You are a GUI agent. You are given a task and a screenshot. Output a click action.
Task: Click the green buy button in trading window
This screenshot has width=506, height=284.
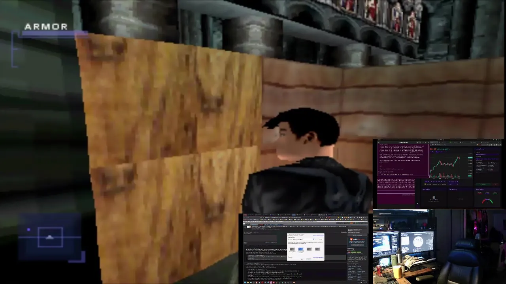[483, 185]
